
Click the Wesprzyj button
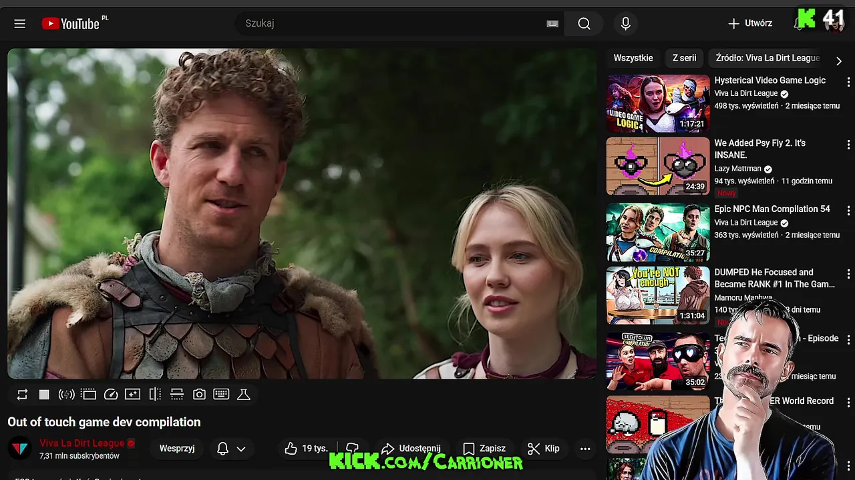(177, 449)
